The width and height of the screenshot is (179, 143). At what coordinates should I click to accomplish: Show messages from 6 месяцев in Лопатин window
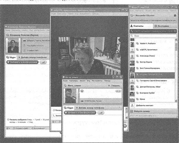click(x=22, y=122)
